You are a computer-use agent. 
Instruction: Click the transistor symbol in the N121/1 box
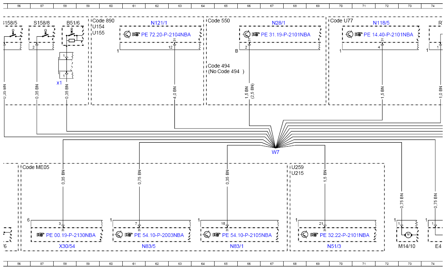(x=127, y=35)
